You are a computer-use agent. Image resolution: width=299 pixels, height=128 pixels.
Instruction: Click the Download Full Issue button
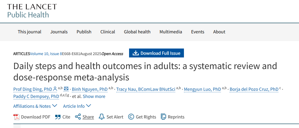coord(157,53)
